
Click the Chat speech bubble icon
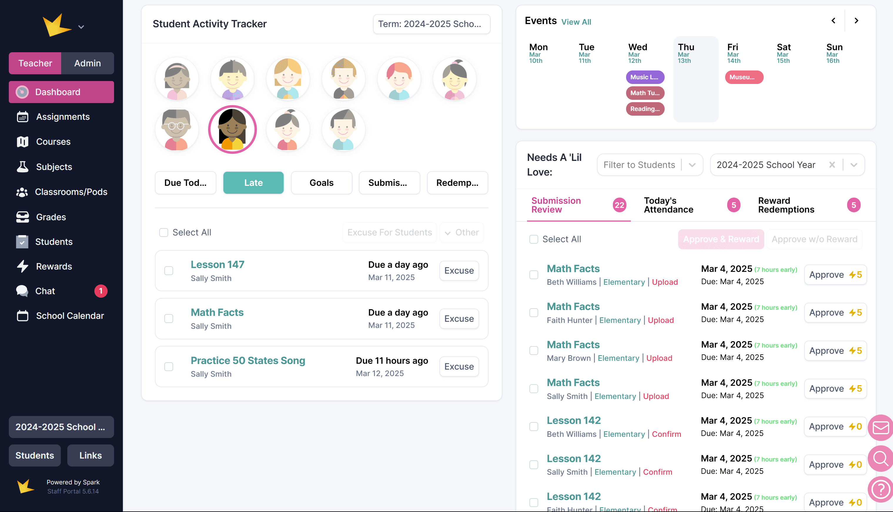pyautogui.click(x=23, y=291)
